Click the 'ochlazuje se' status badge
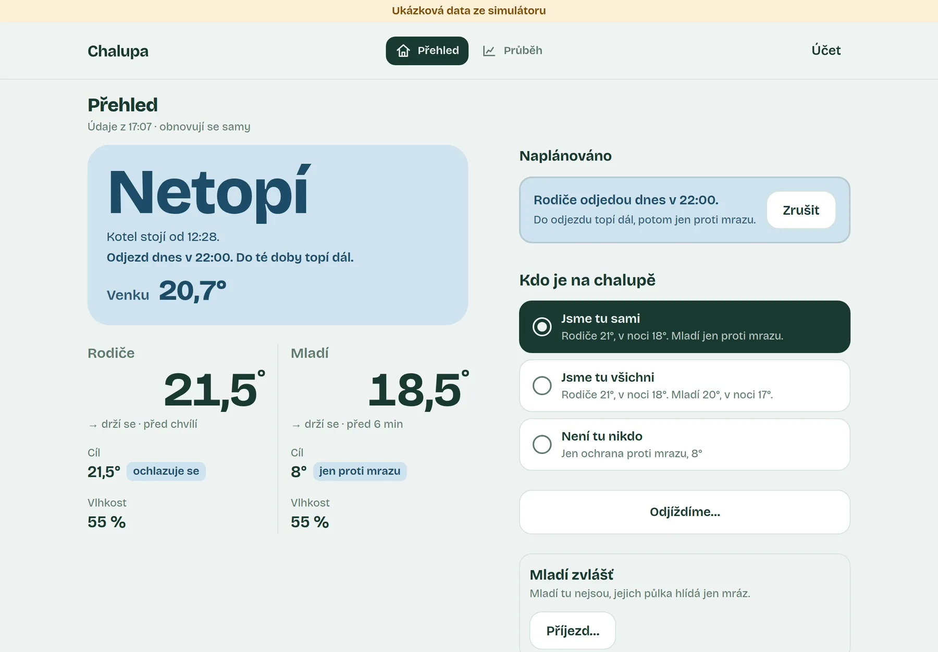Viewport: 938px width, 652px height. (166, 471)
